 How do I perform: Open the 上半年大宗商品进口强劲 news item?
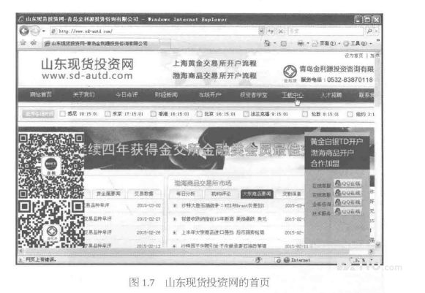coord(223,232)
